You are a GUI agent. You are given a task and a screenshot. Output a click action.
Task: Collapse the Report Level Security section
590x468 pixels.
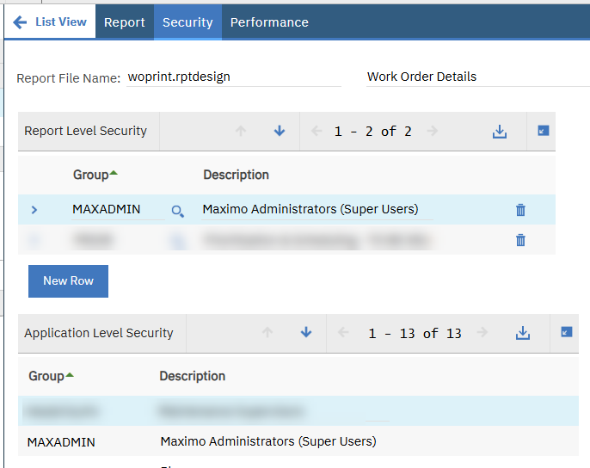click(x=543, y=132)
